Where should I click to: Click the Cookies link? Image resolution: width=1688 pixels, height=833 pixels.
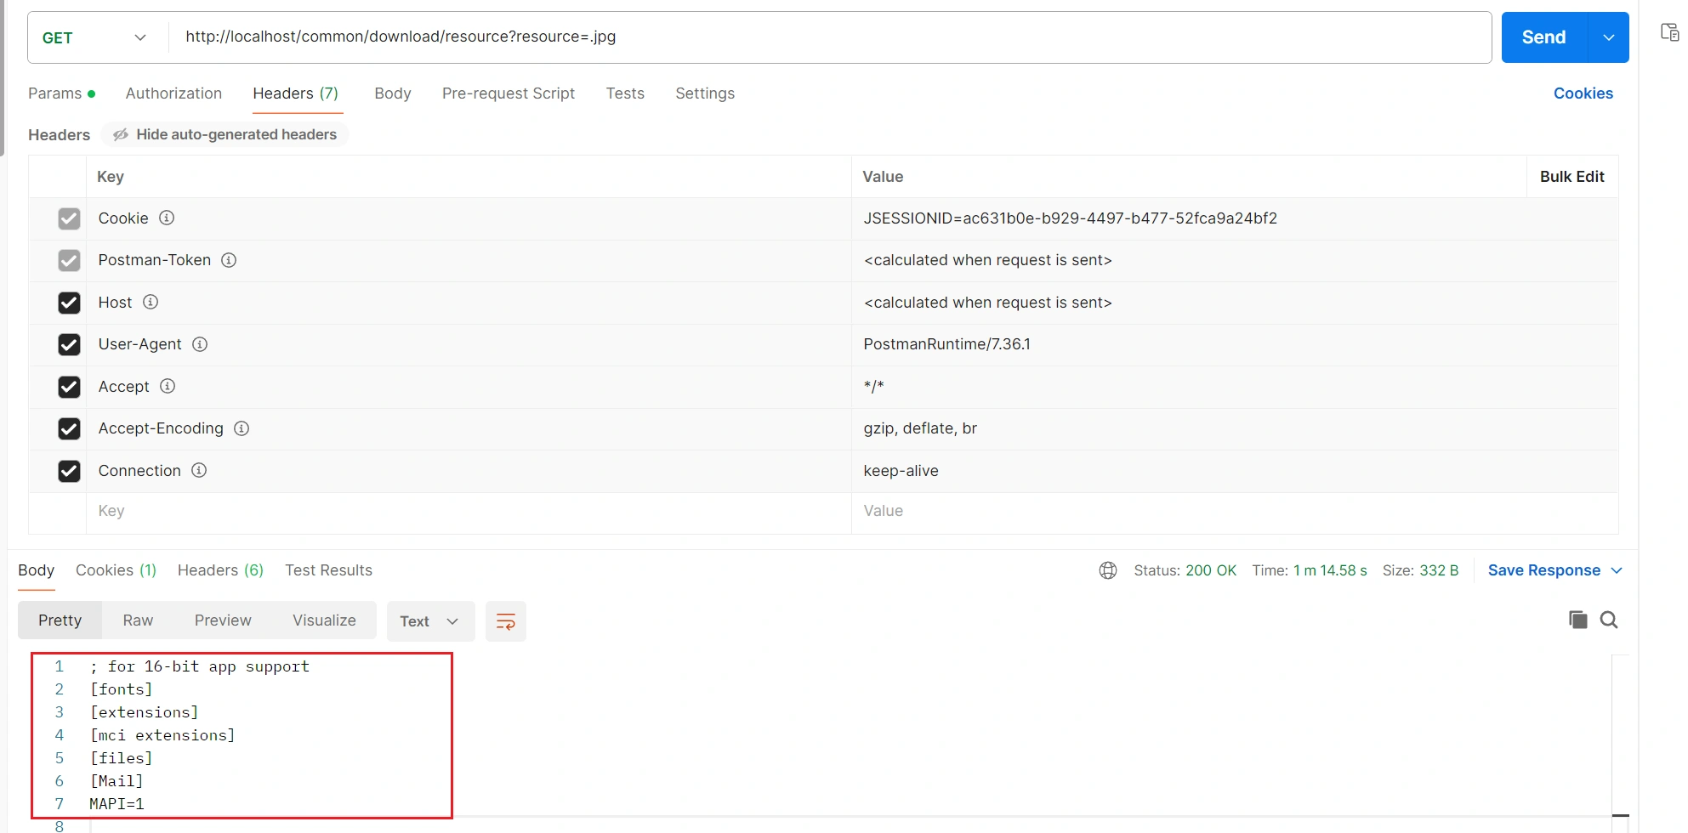1583,93
